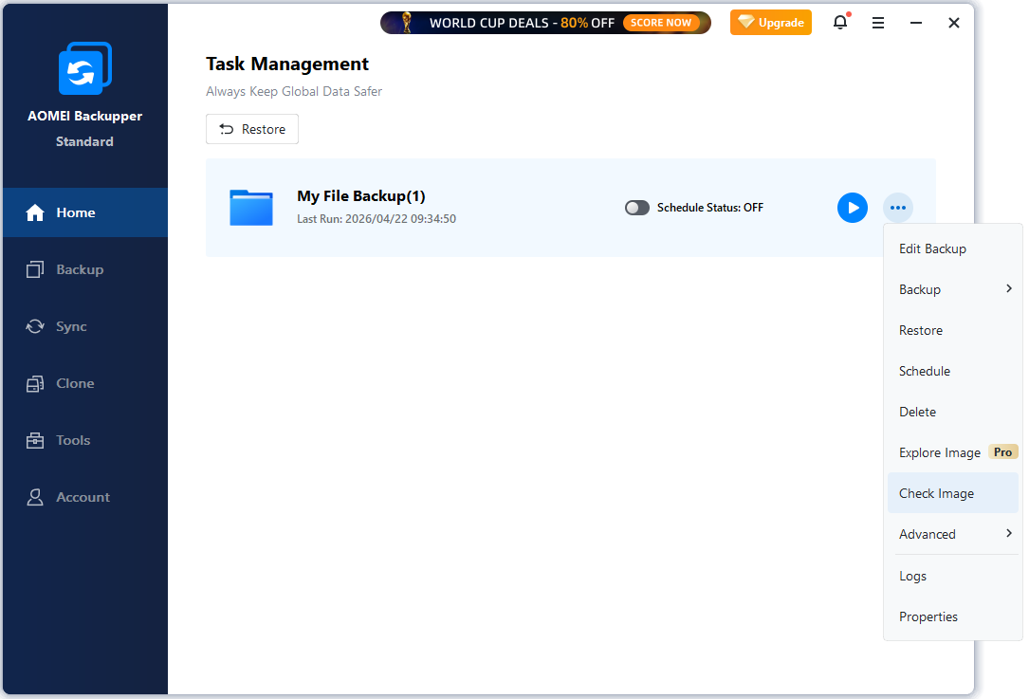
Task: Open the notifications bell
Action: pyautogui.click(x=840, y=23)
